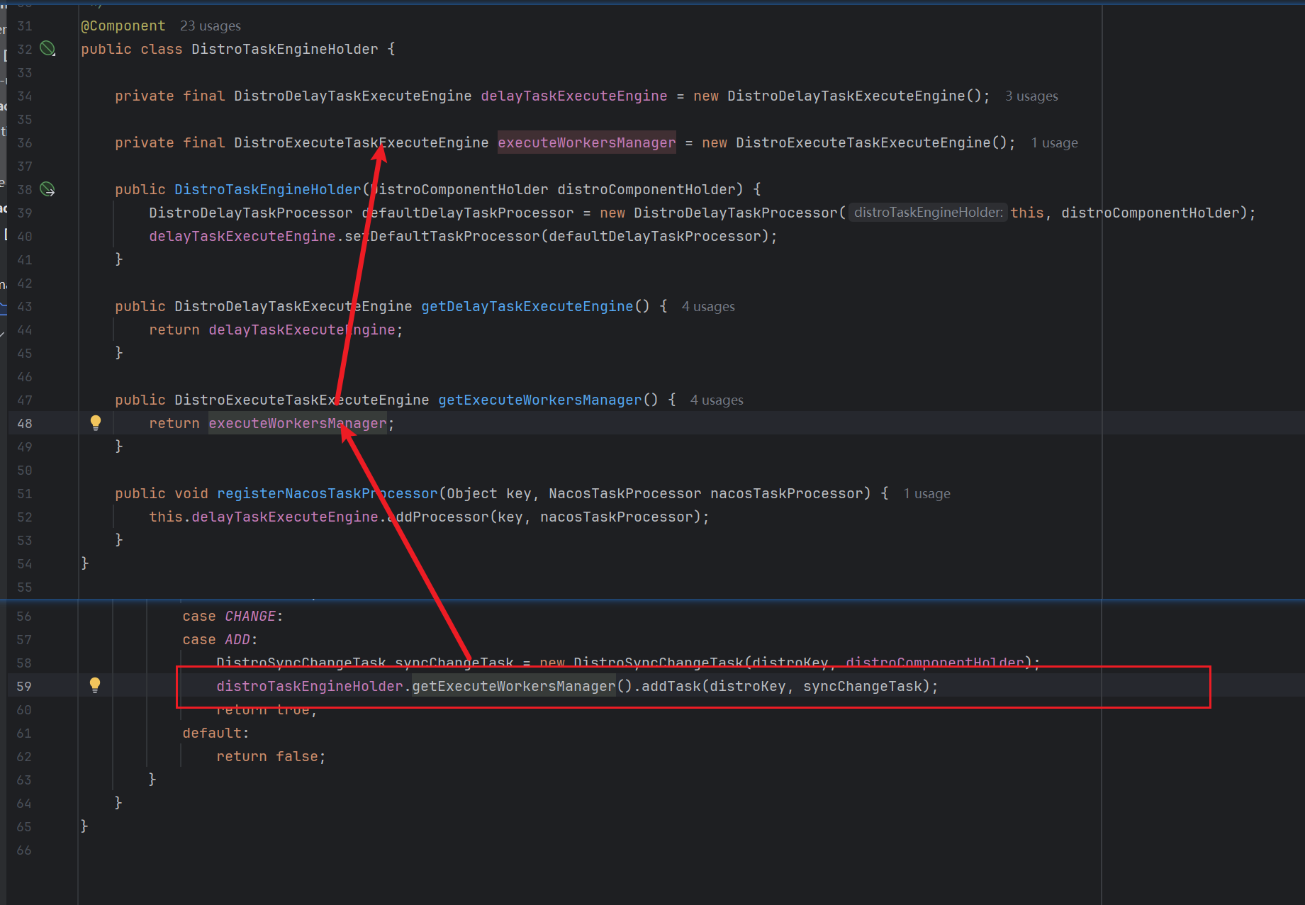Open the 1 usage hint for registerNacosTaskProcessor

point(926,494)
